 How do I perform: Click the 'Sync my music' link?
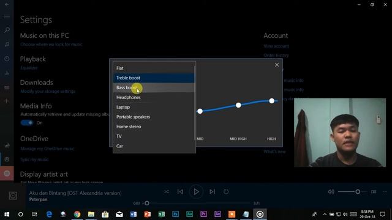click(x=34, y=159)
